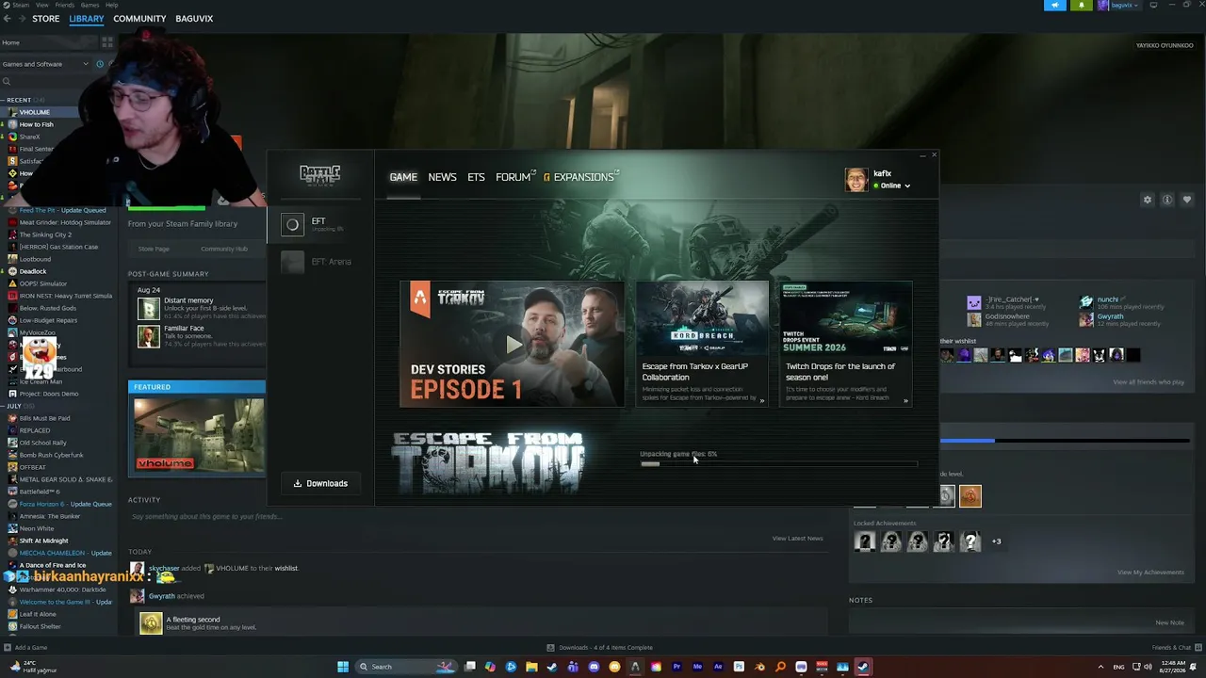Open Steam Store Page button
This screenshot has height=678, width=1206.
click(x=154, y=249)
